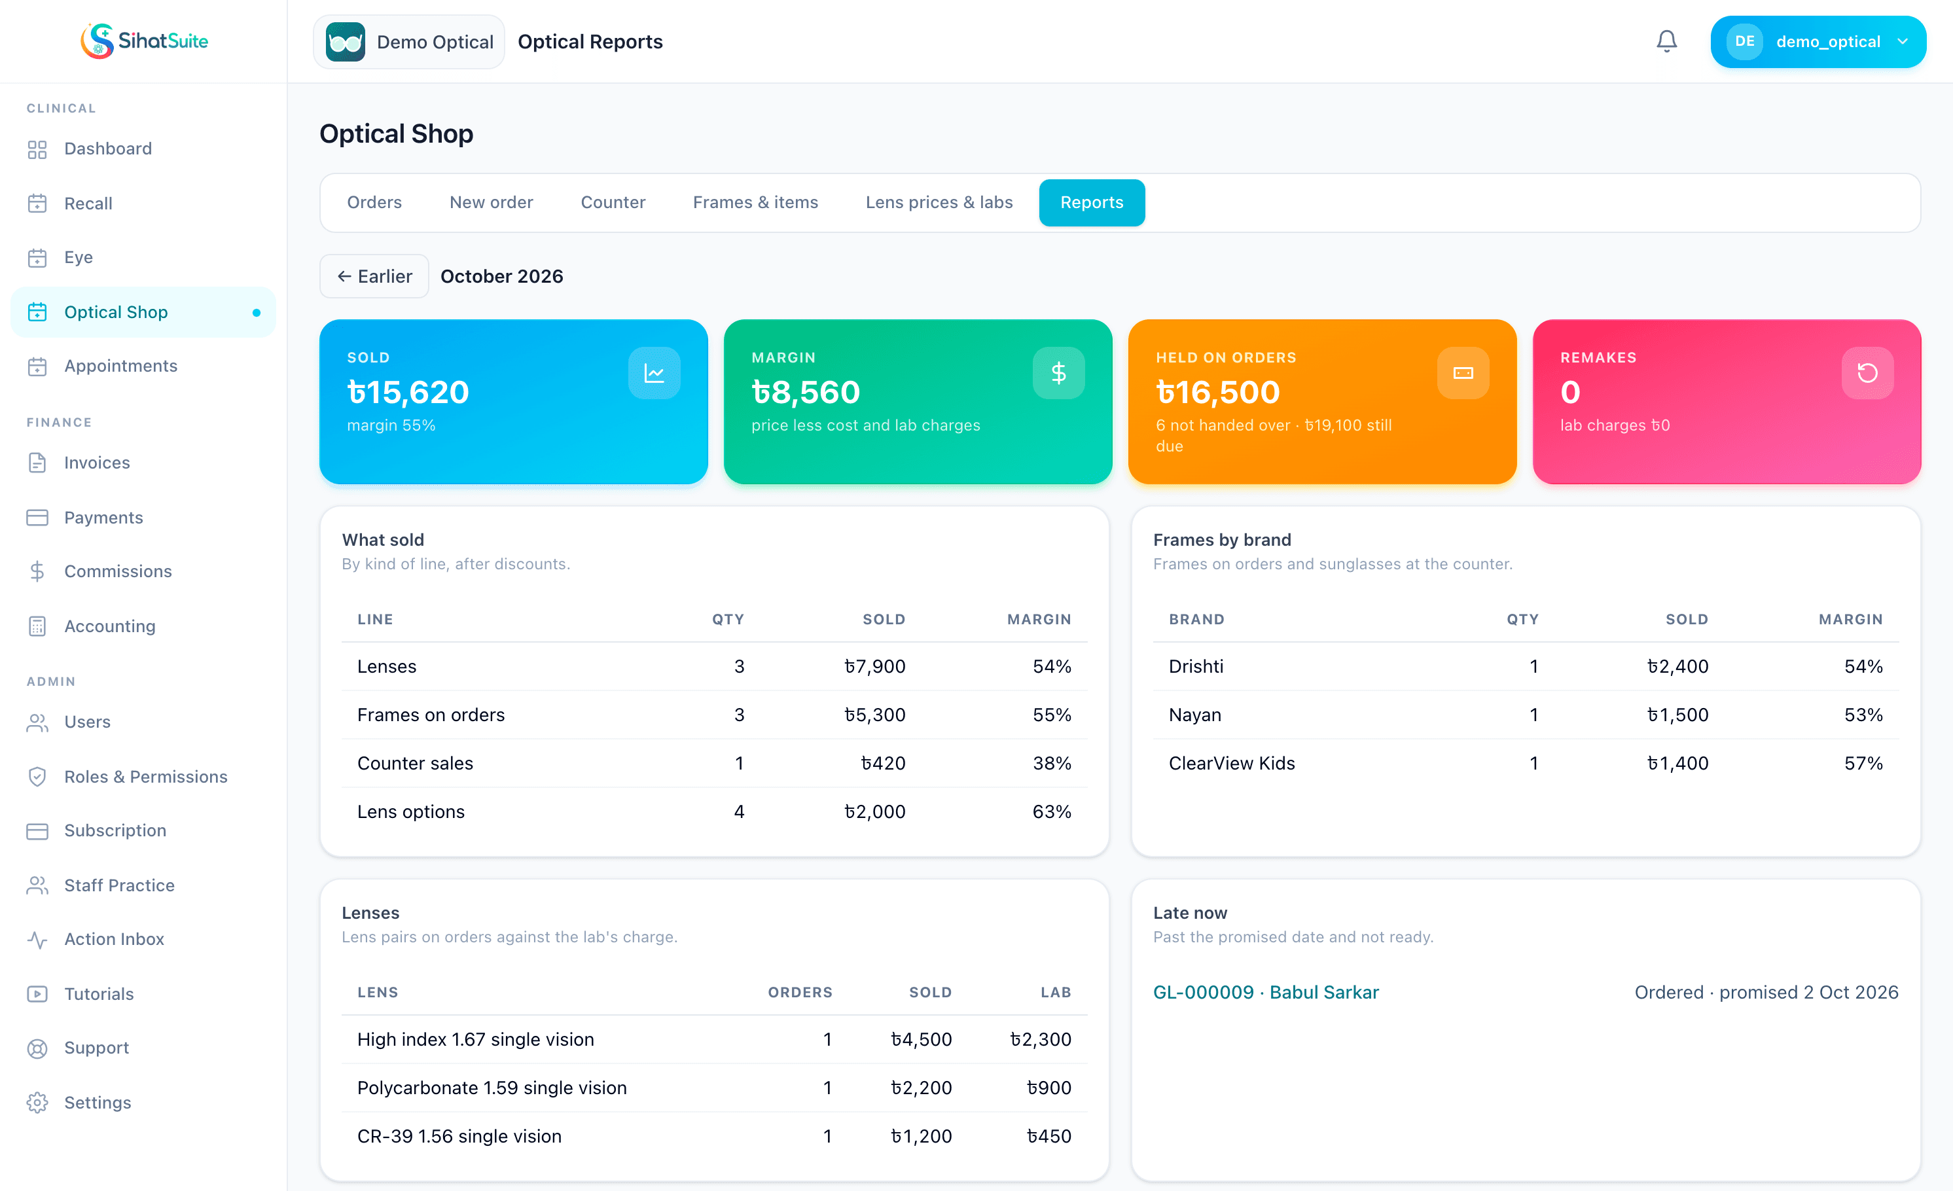Screen dimensions: 1953x1191
Task: Select the Counter tab
Action: click(613, 203)
